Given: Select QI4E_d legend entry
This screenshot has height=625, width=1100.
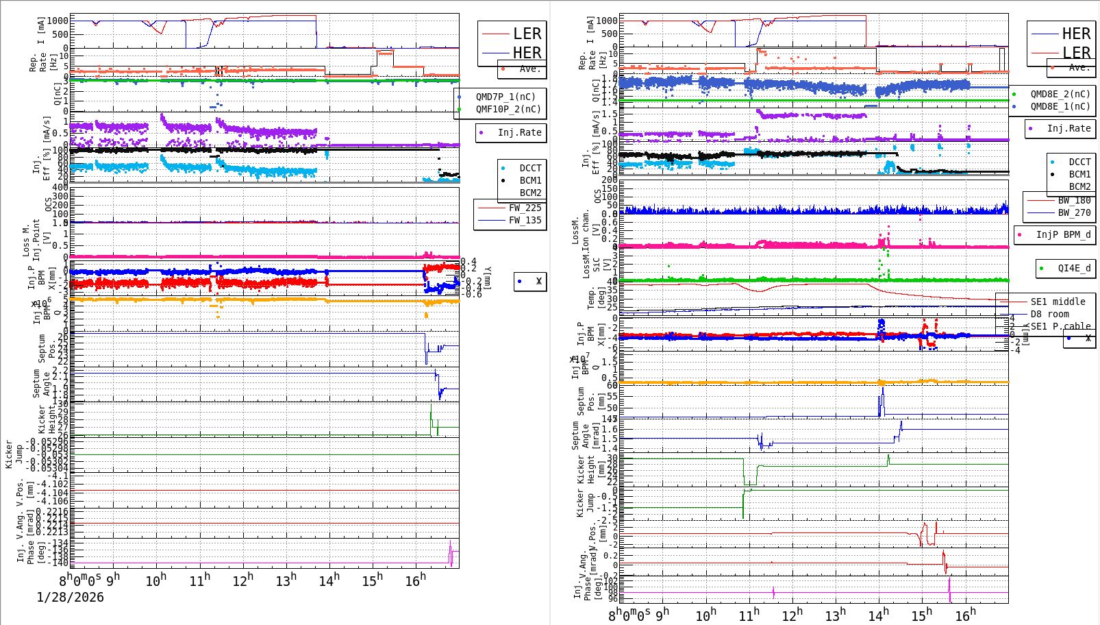Looking at the screenshot, I should click(x=1074, y=268).
